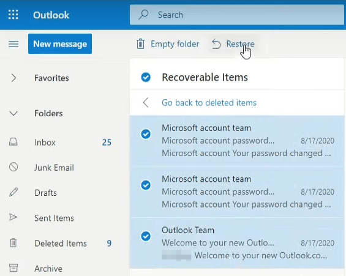The image size is (346, 276).
Task: Click the New message button
Action: [60, 43]
